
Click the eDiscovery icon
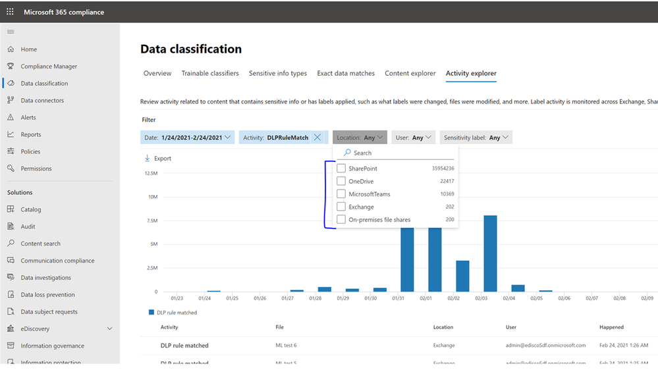pos(11,329)
